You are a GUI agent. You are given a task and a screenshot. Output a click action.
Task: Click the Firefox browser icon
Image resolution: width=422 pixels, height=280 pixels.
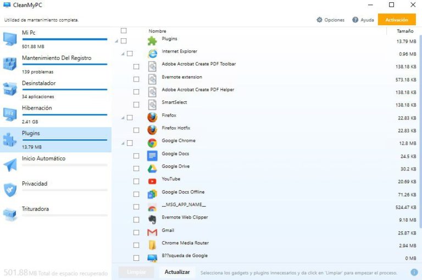(152, 117)
